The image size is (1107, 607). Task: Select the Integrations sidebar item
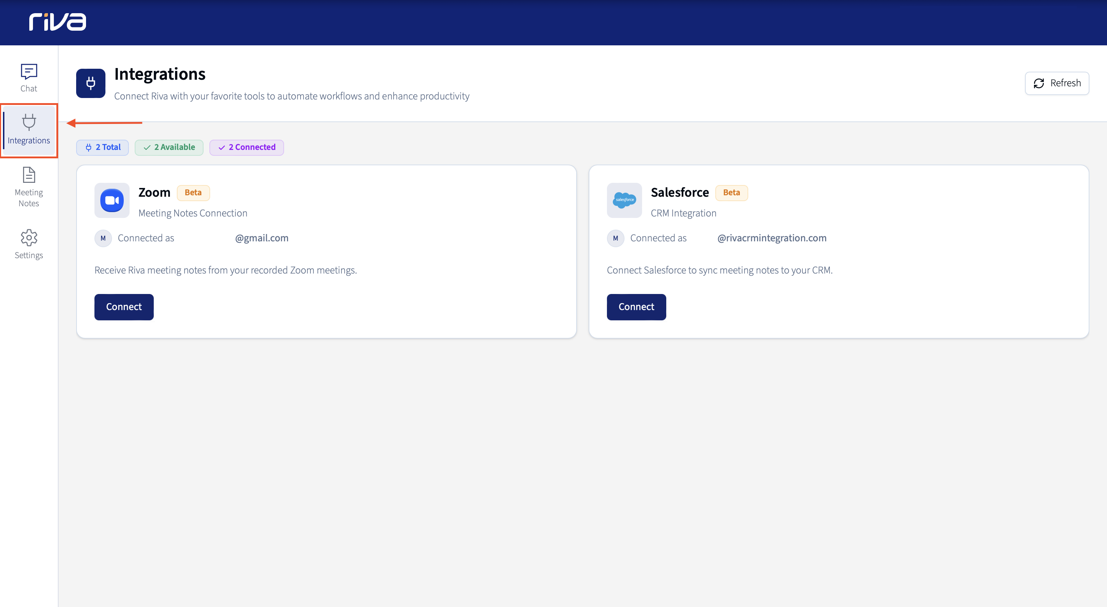coord(29,130)
